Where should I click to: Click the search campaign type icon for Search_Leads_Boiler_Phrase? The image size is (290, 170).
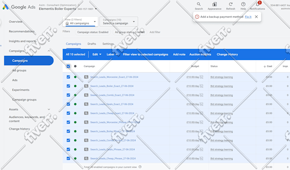pyautogui.click(x=86, y=131)
